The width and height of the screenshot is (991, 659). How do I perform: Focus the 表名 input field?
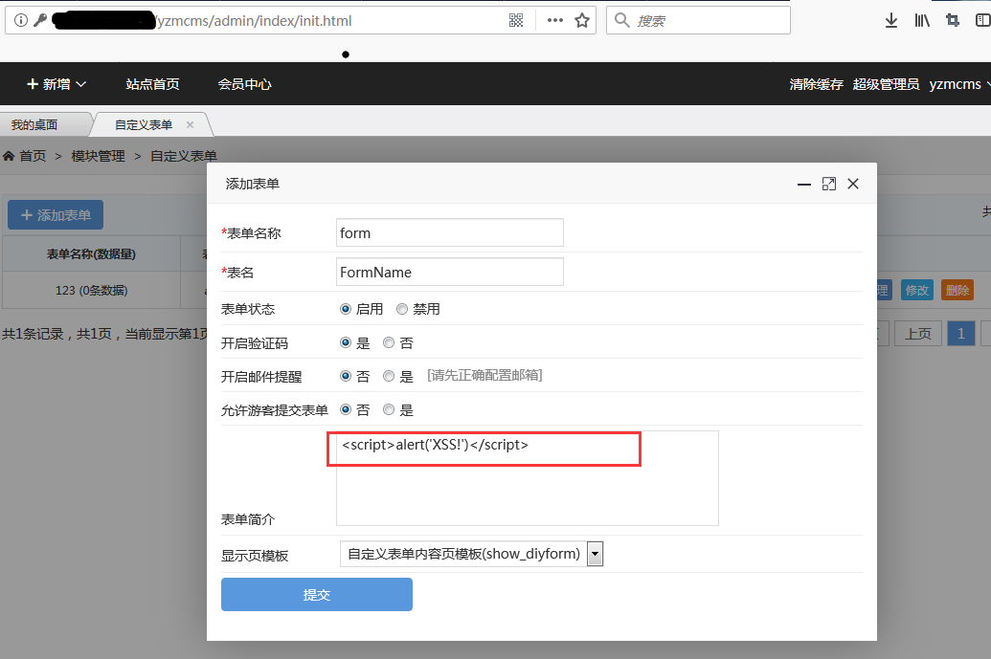tap(450, 272)
